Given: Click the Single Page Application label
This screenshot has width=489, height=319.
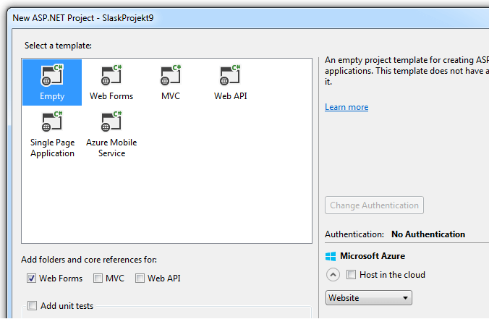Looking at the screenshot, I should click(x=52, y=148).
